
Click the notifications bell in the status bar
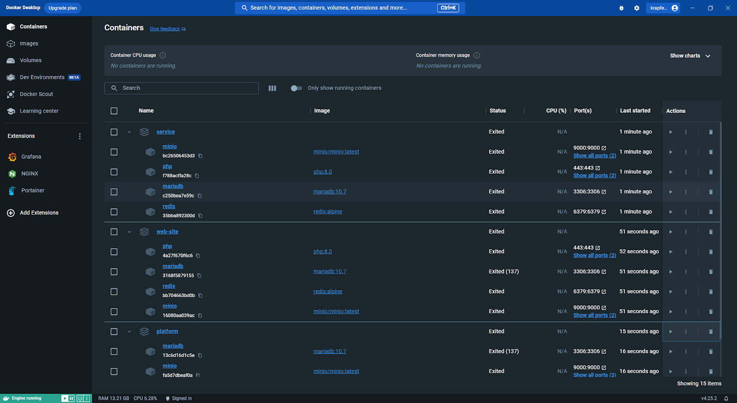tap(726, 398)
